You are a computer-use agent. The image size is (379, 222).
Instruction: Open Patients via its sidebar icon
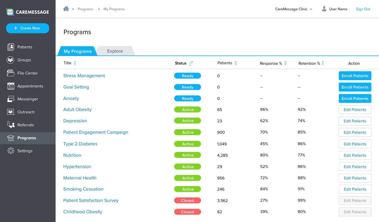pos(11,47)
